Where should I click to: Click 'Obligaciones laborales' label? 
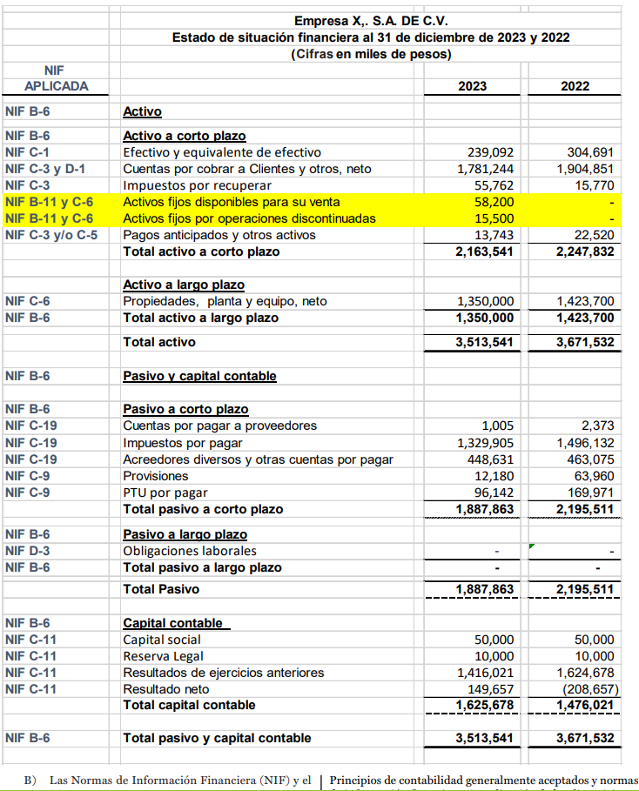pos(190,552)
